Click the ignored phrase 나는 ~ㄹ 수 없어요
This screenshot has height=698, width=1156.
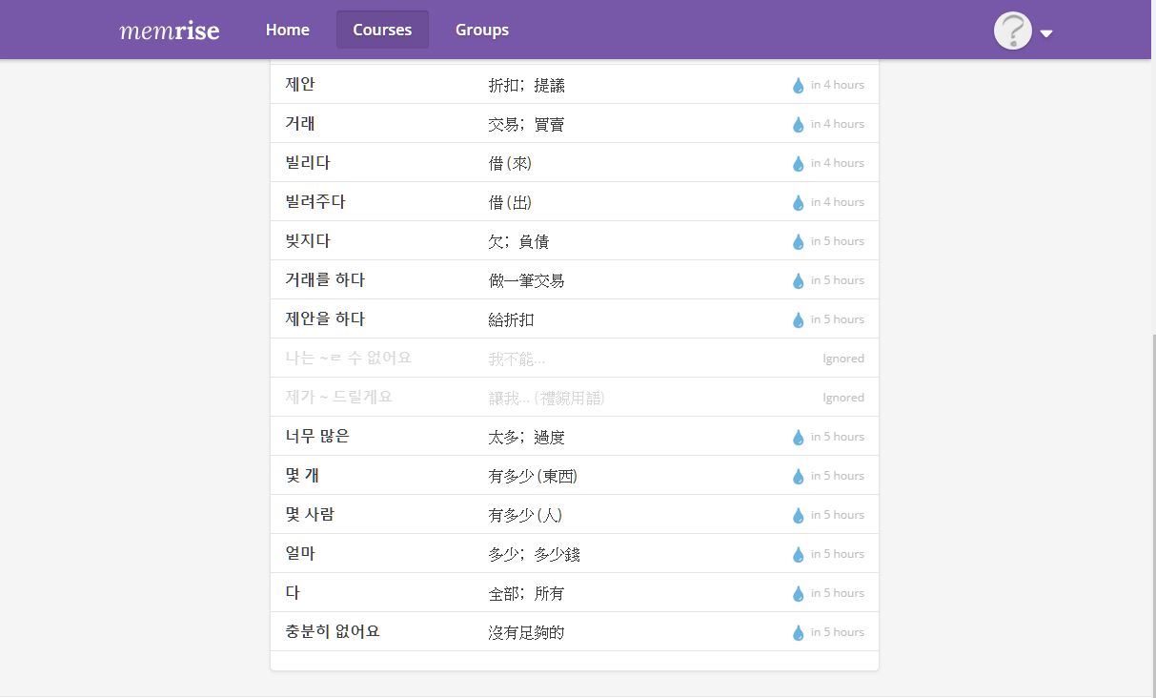[x=349, y=358]
